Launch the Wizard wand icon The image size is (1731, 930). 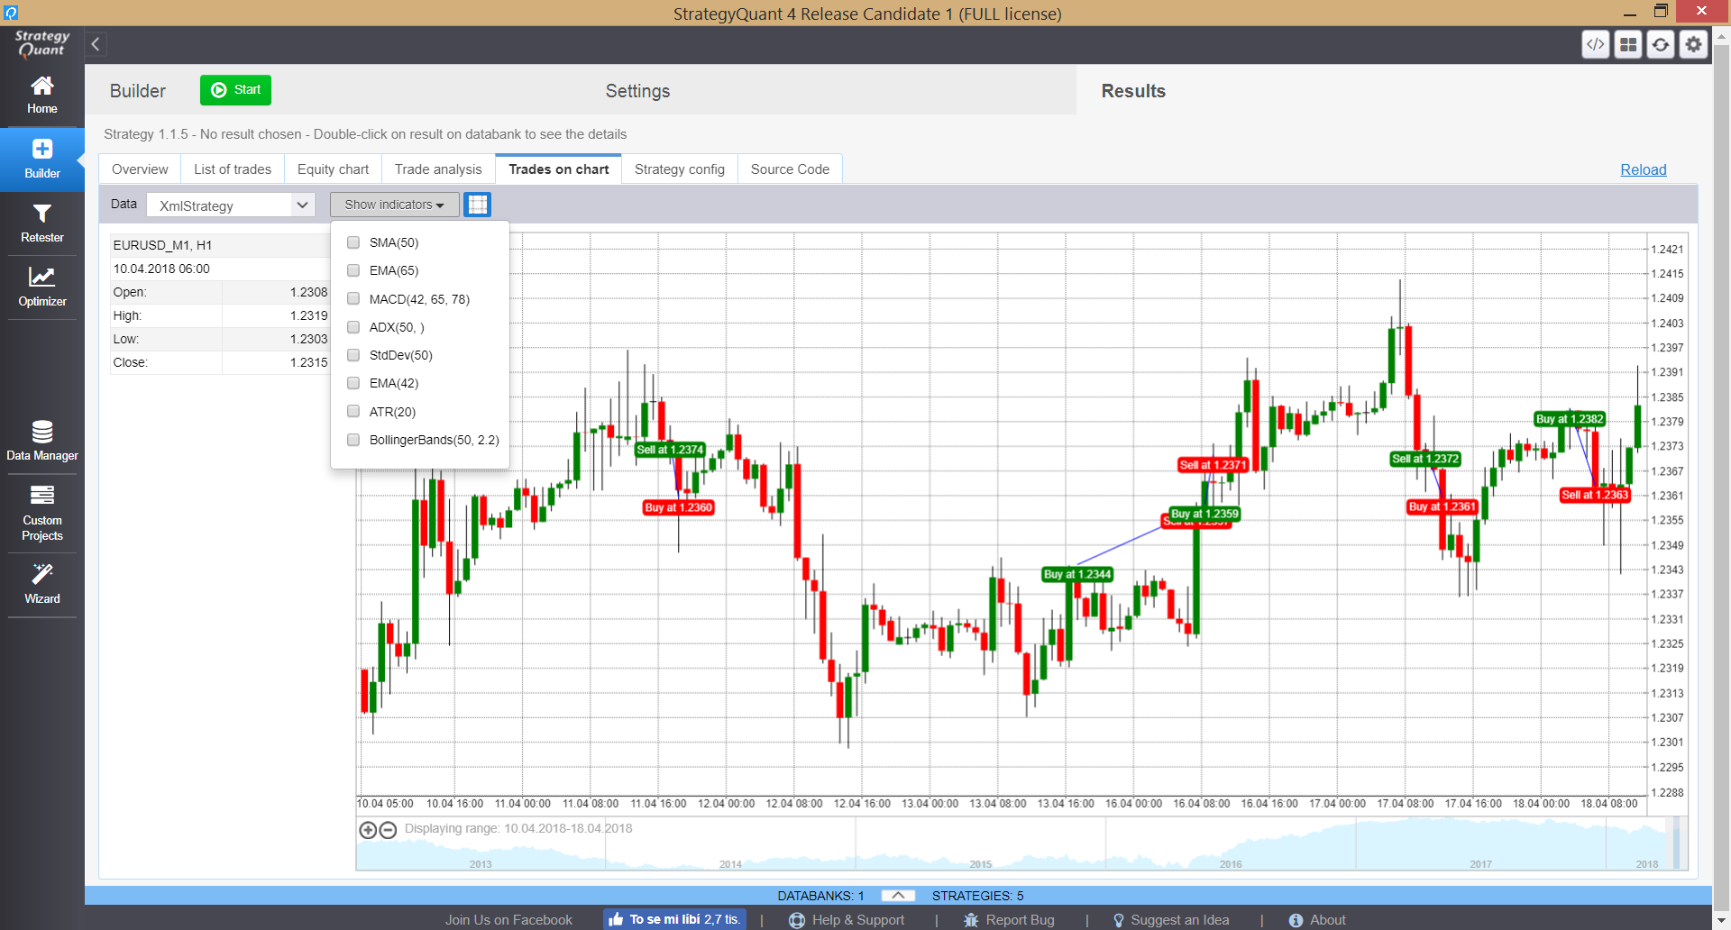(x=42, y=584)
